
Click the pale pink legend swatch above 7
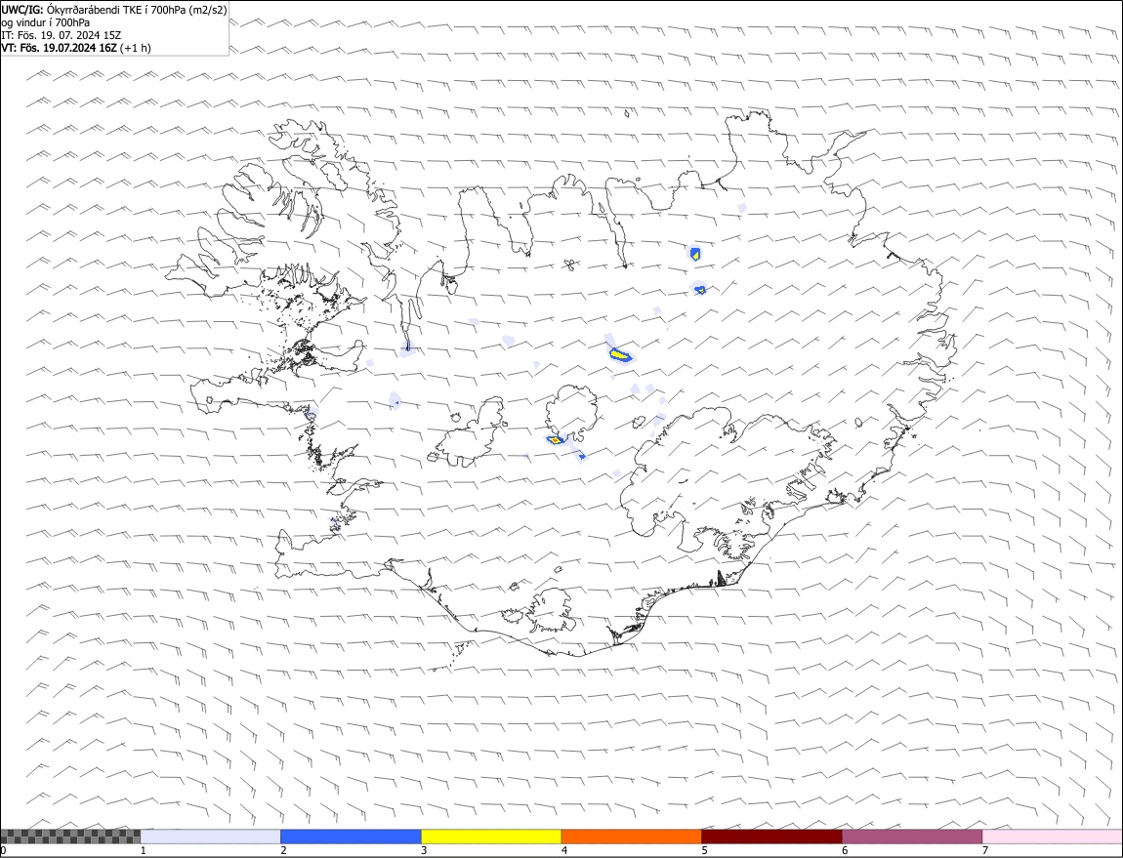[1052, 837]
